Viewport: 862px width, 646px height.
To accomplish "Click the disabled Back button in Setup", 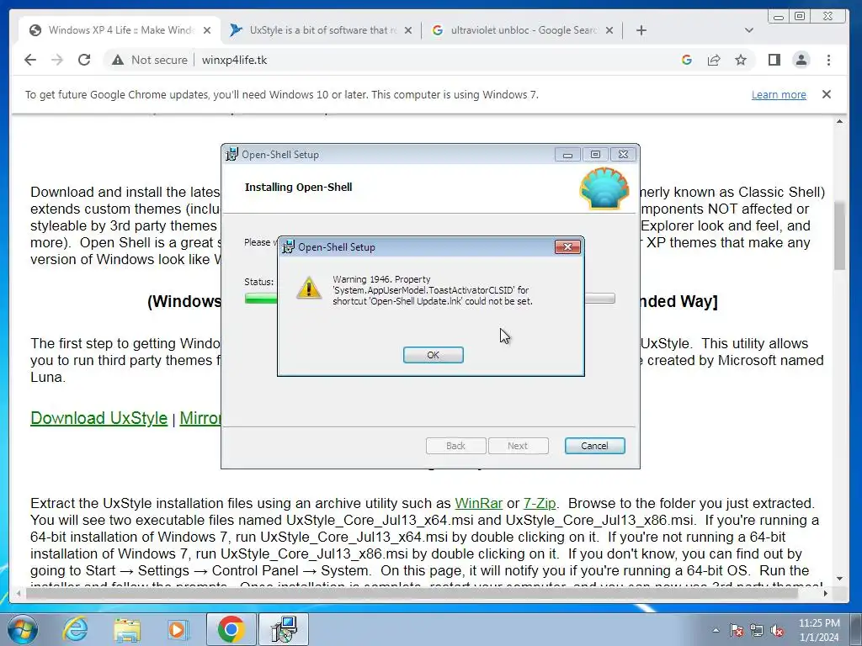I will pos(455,446).
